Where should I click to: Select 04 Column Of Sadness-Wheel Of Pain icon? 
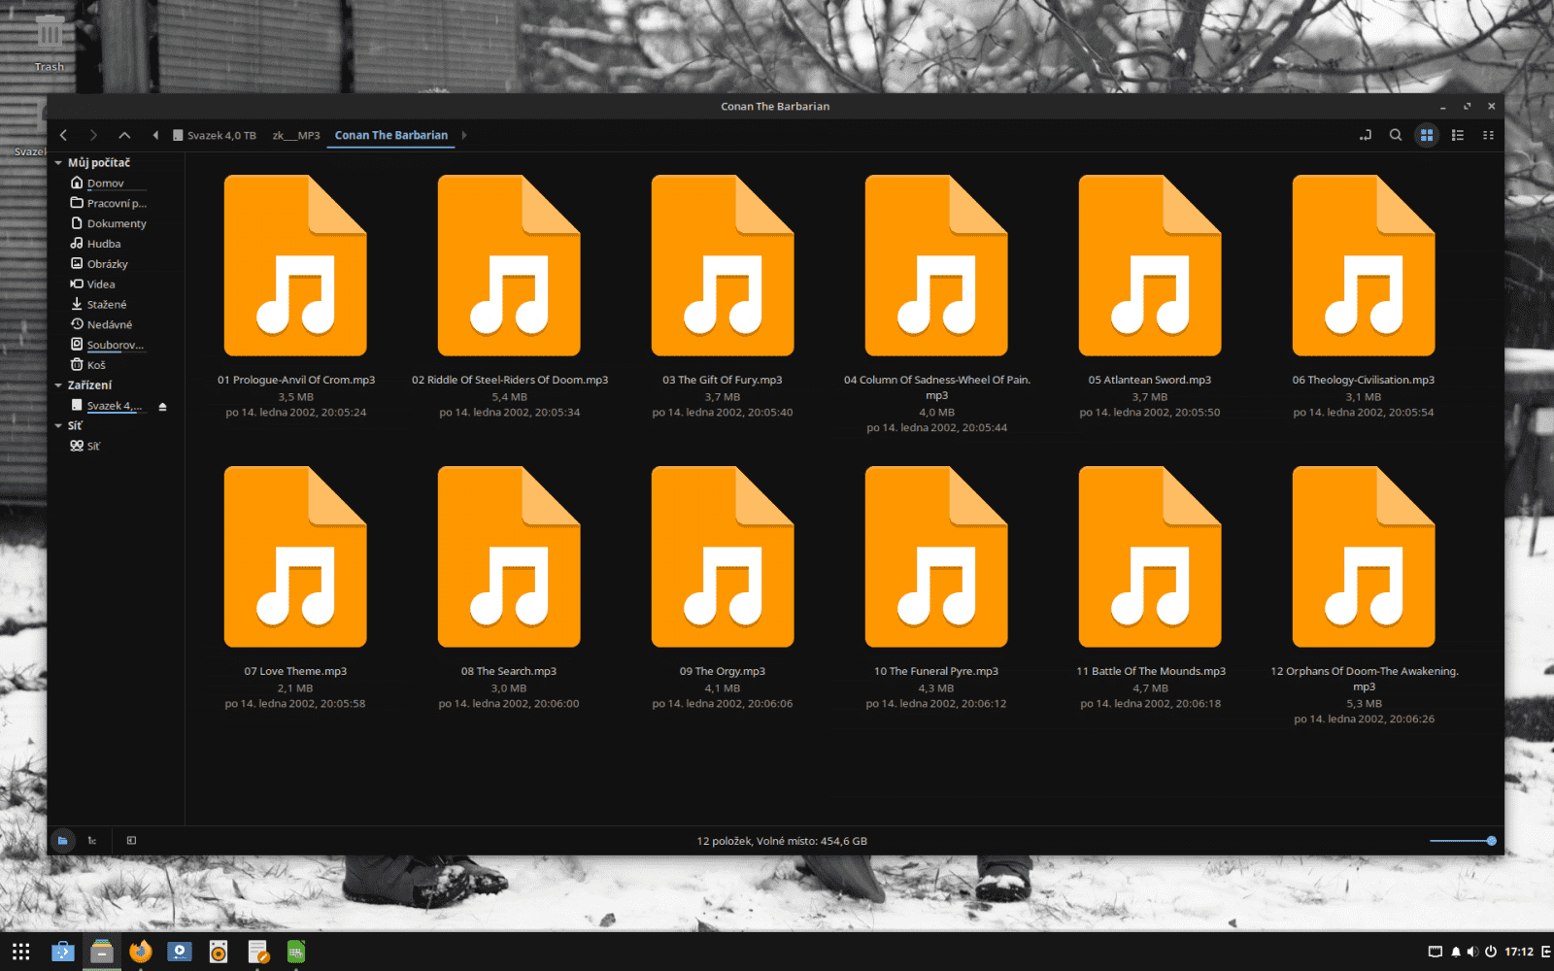[x=936, y=265]
